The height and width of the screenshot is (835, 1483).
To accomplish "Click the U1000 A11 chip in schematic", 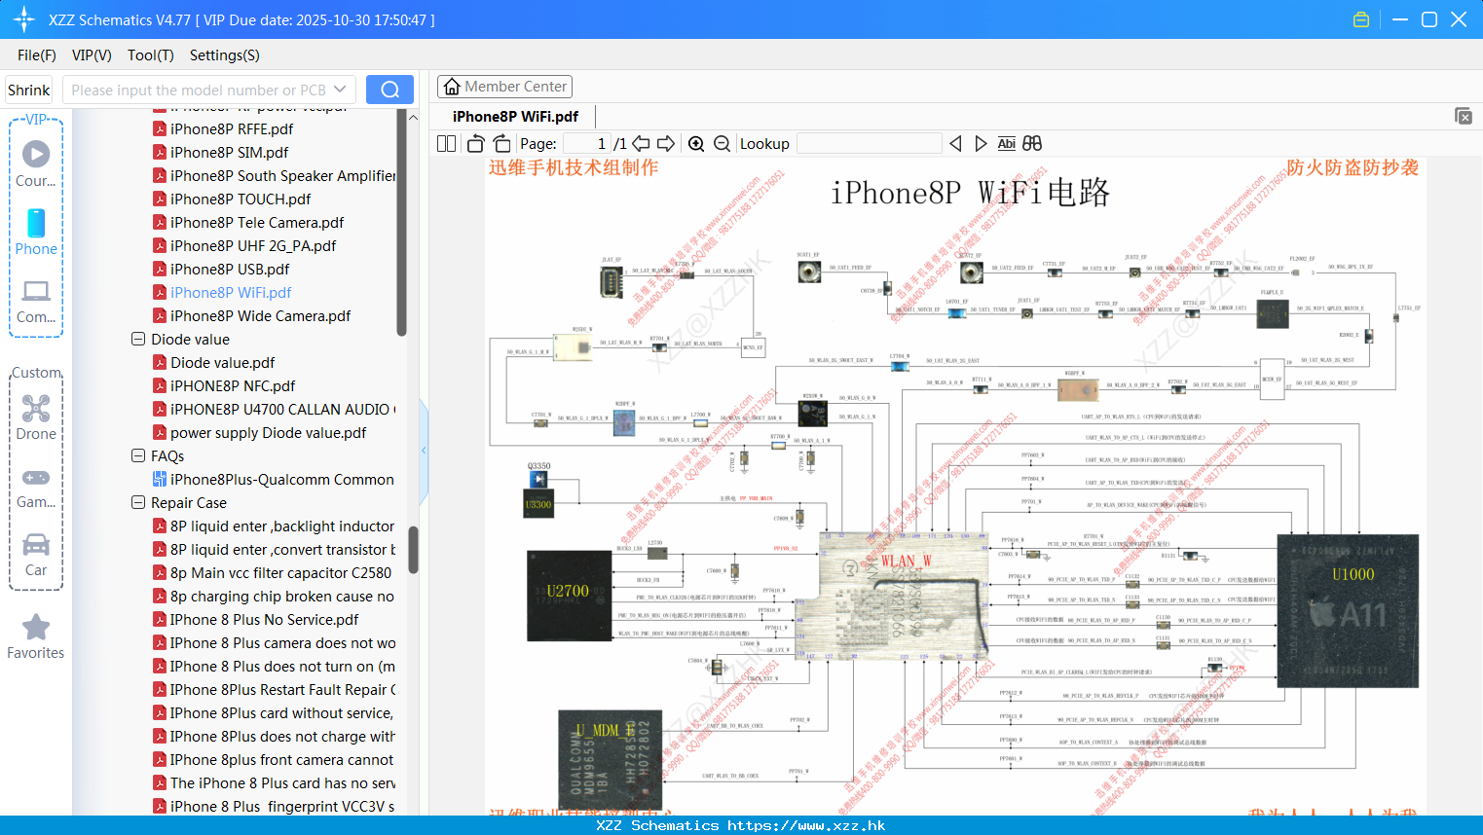I will tap(1348, 610).
